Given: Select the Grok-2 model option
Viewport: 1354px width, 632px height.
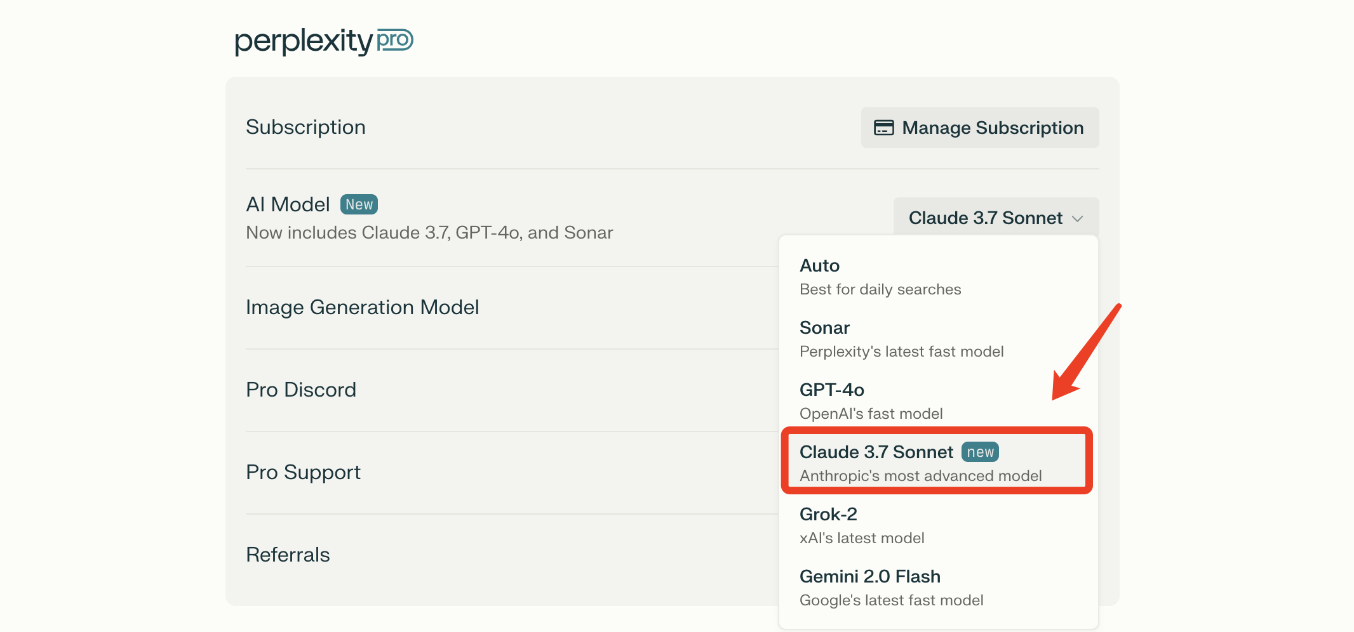Looking at the screenshot, I should pyautogui.click(x=828, y=515).
